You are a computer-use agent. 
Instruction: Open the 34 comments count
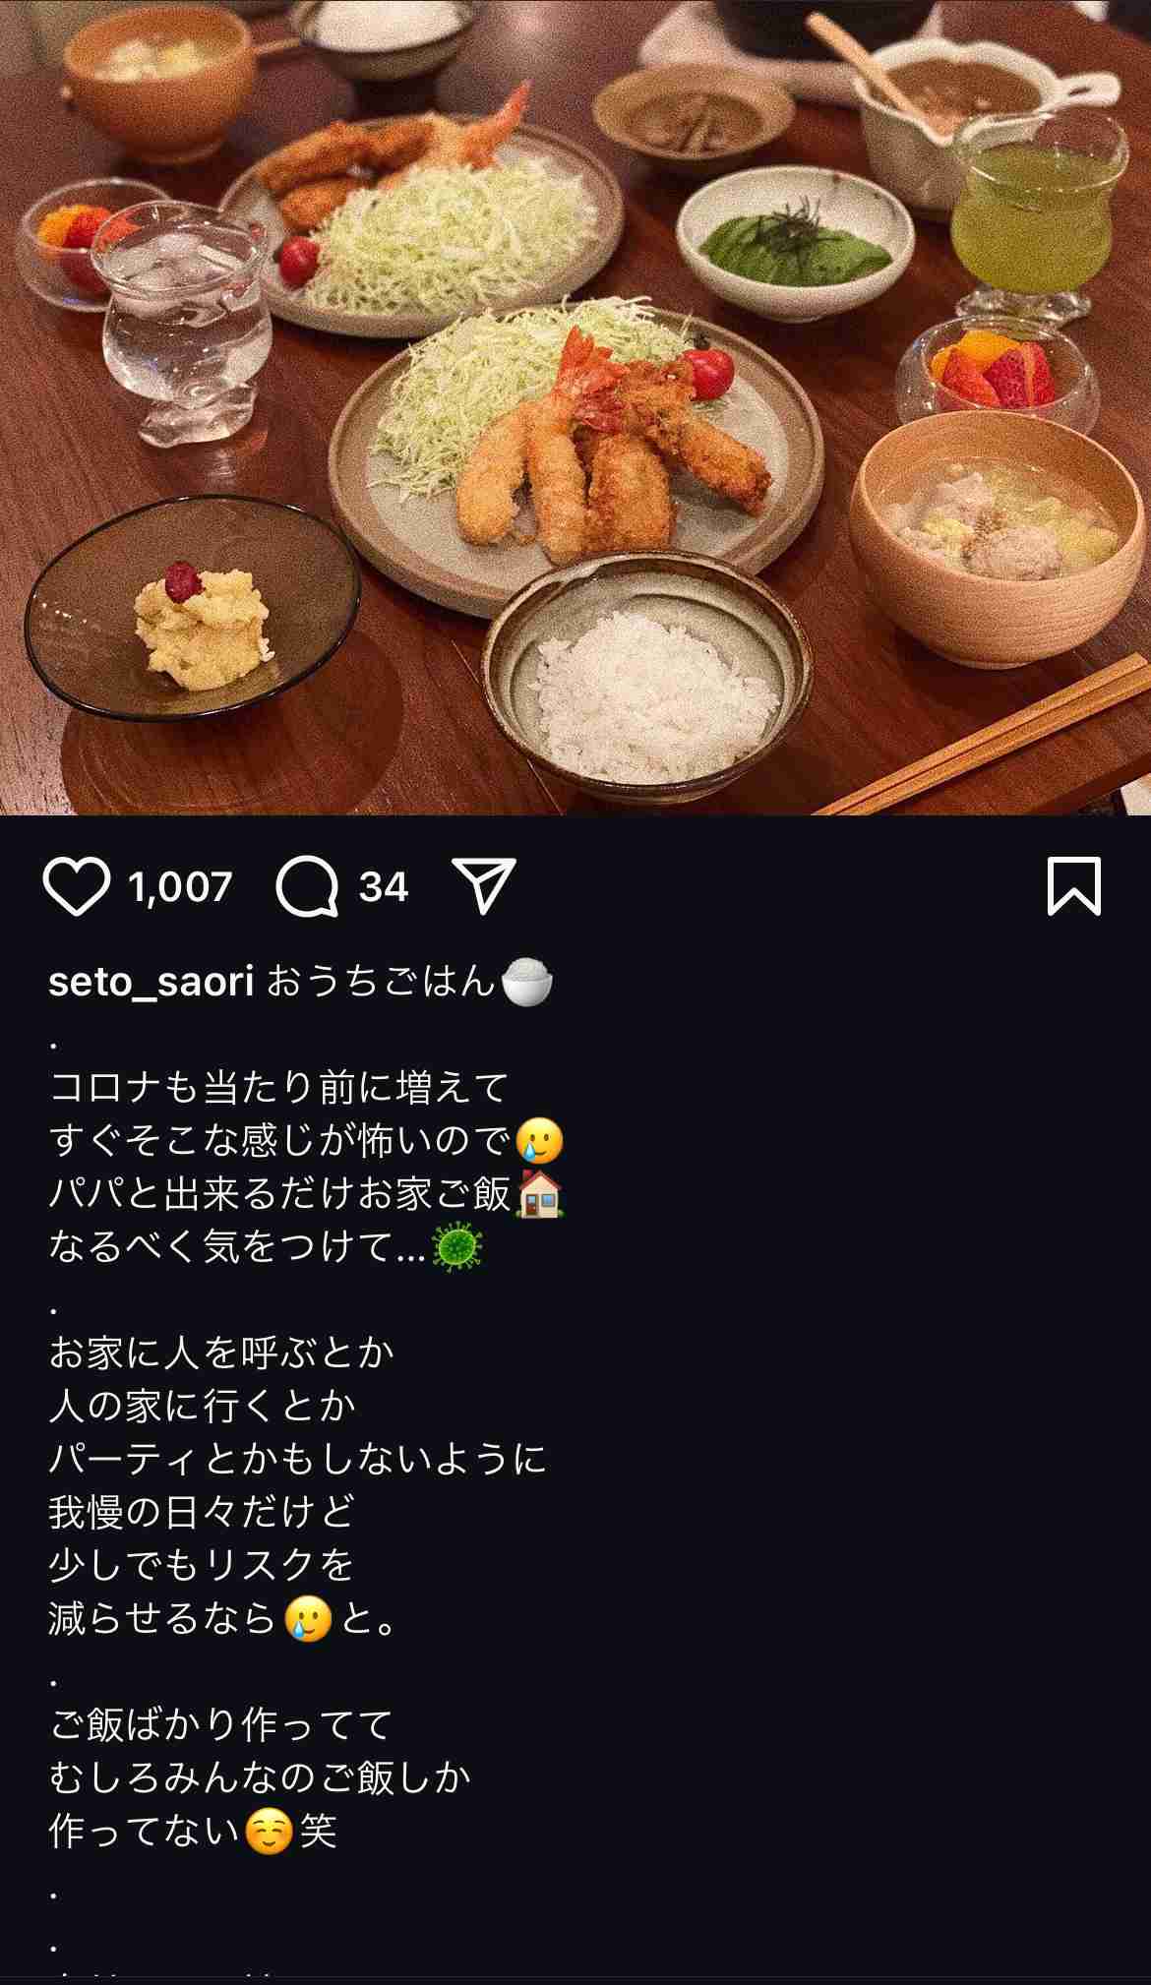(383, 887)
